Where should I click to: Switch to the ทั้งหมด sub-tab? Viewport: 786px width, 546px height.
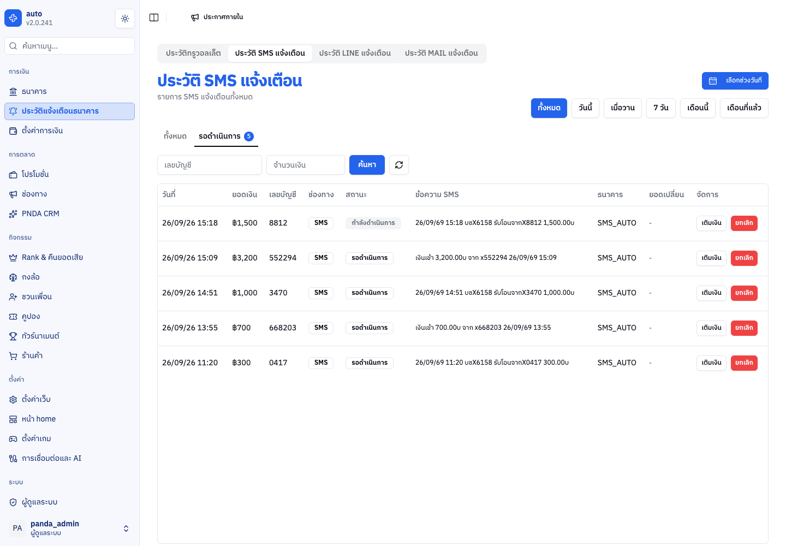click(175, 136)
